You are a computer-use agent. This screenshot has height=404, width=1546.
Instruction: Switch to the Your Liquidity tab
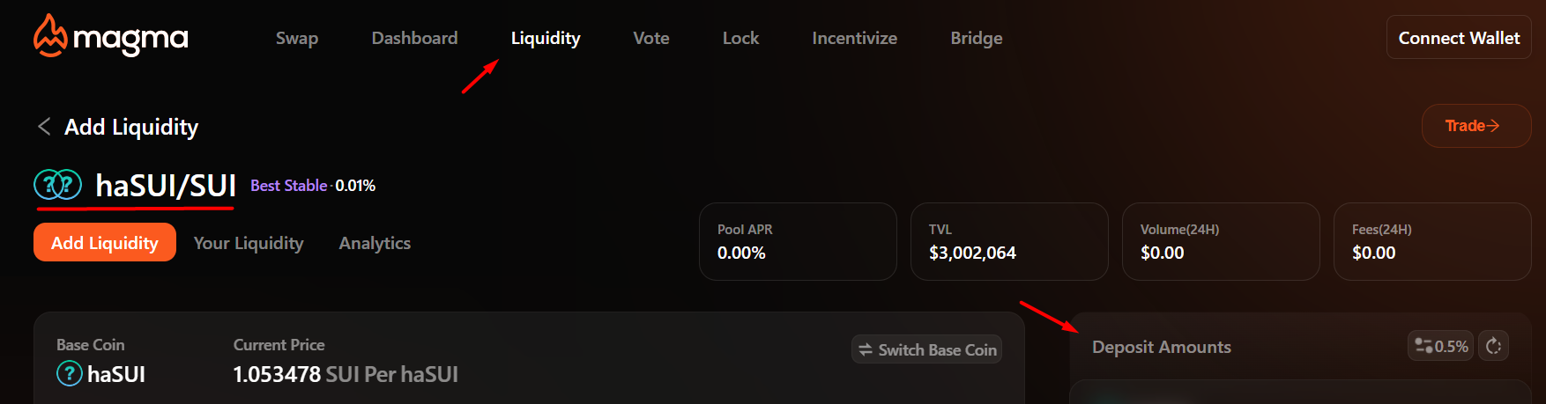point(249,243)
